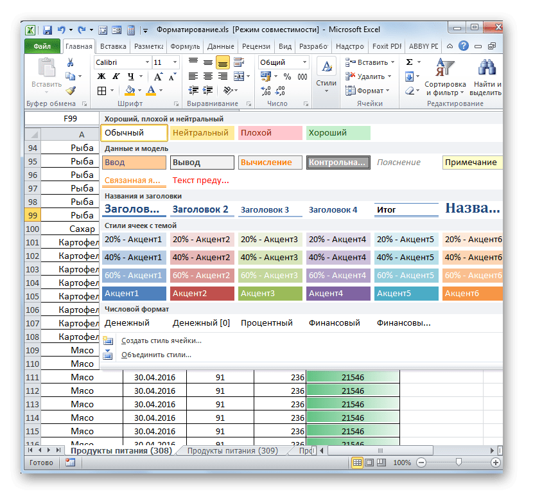
Task: Open Шрифт dialog launcher
Action: tap(176, 103)
